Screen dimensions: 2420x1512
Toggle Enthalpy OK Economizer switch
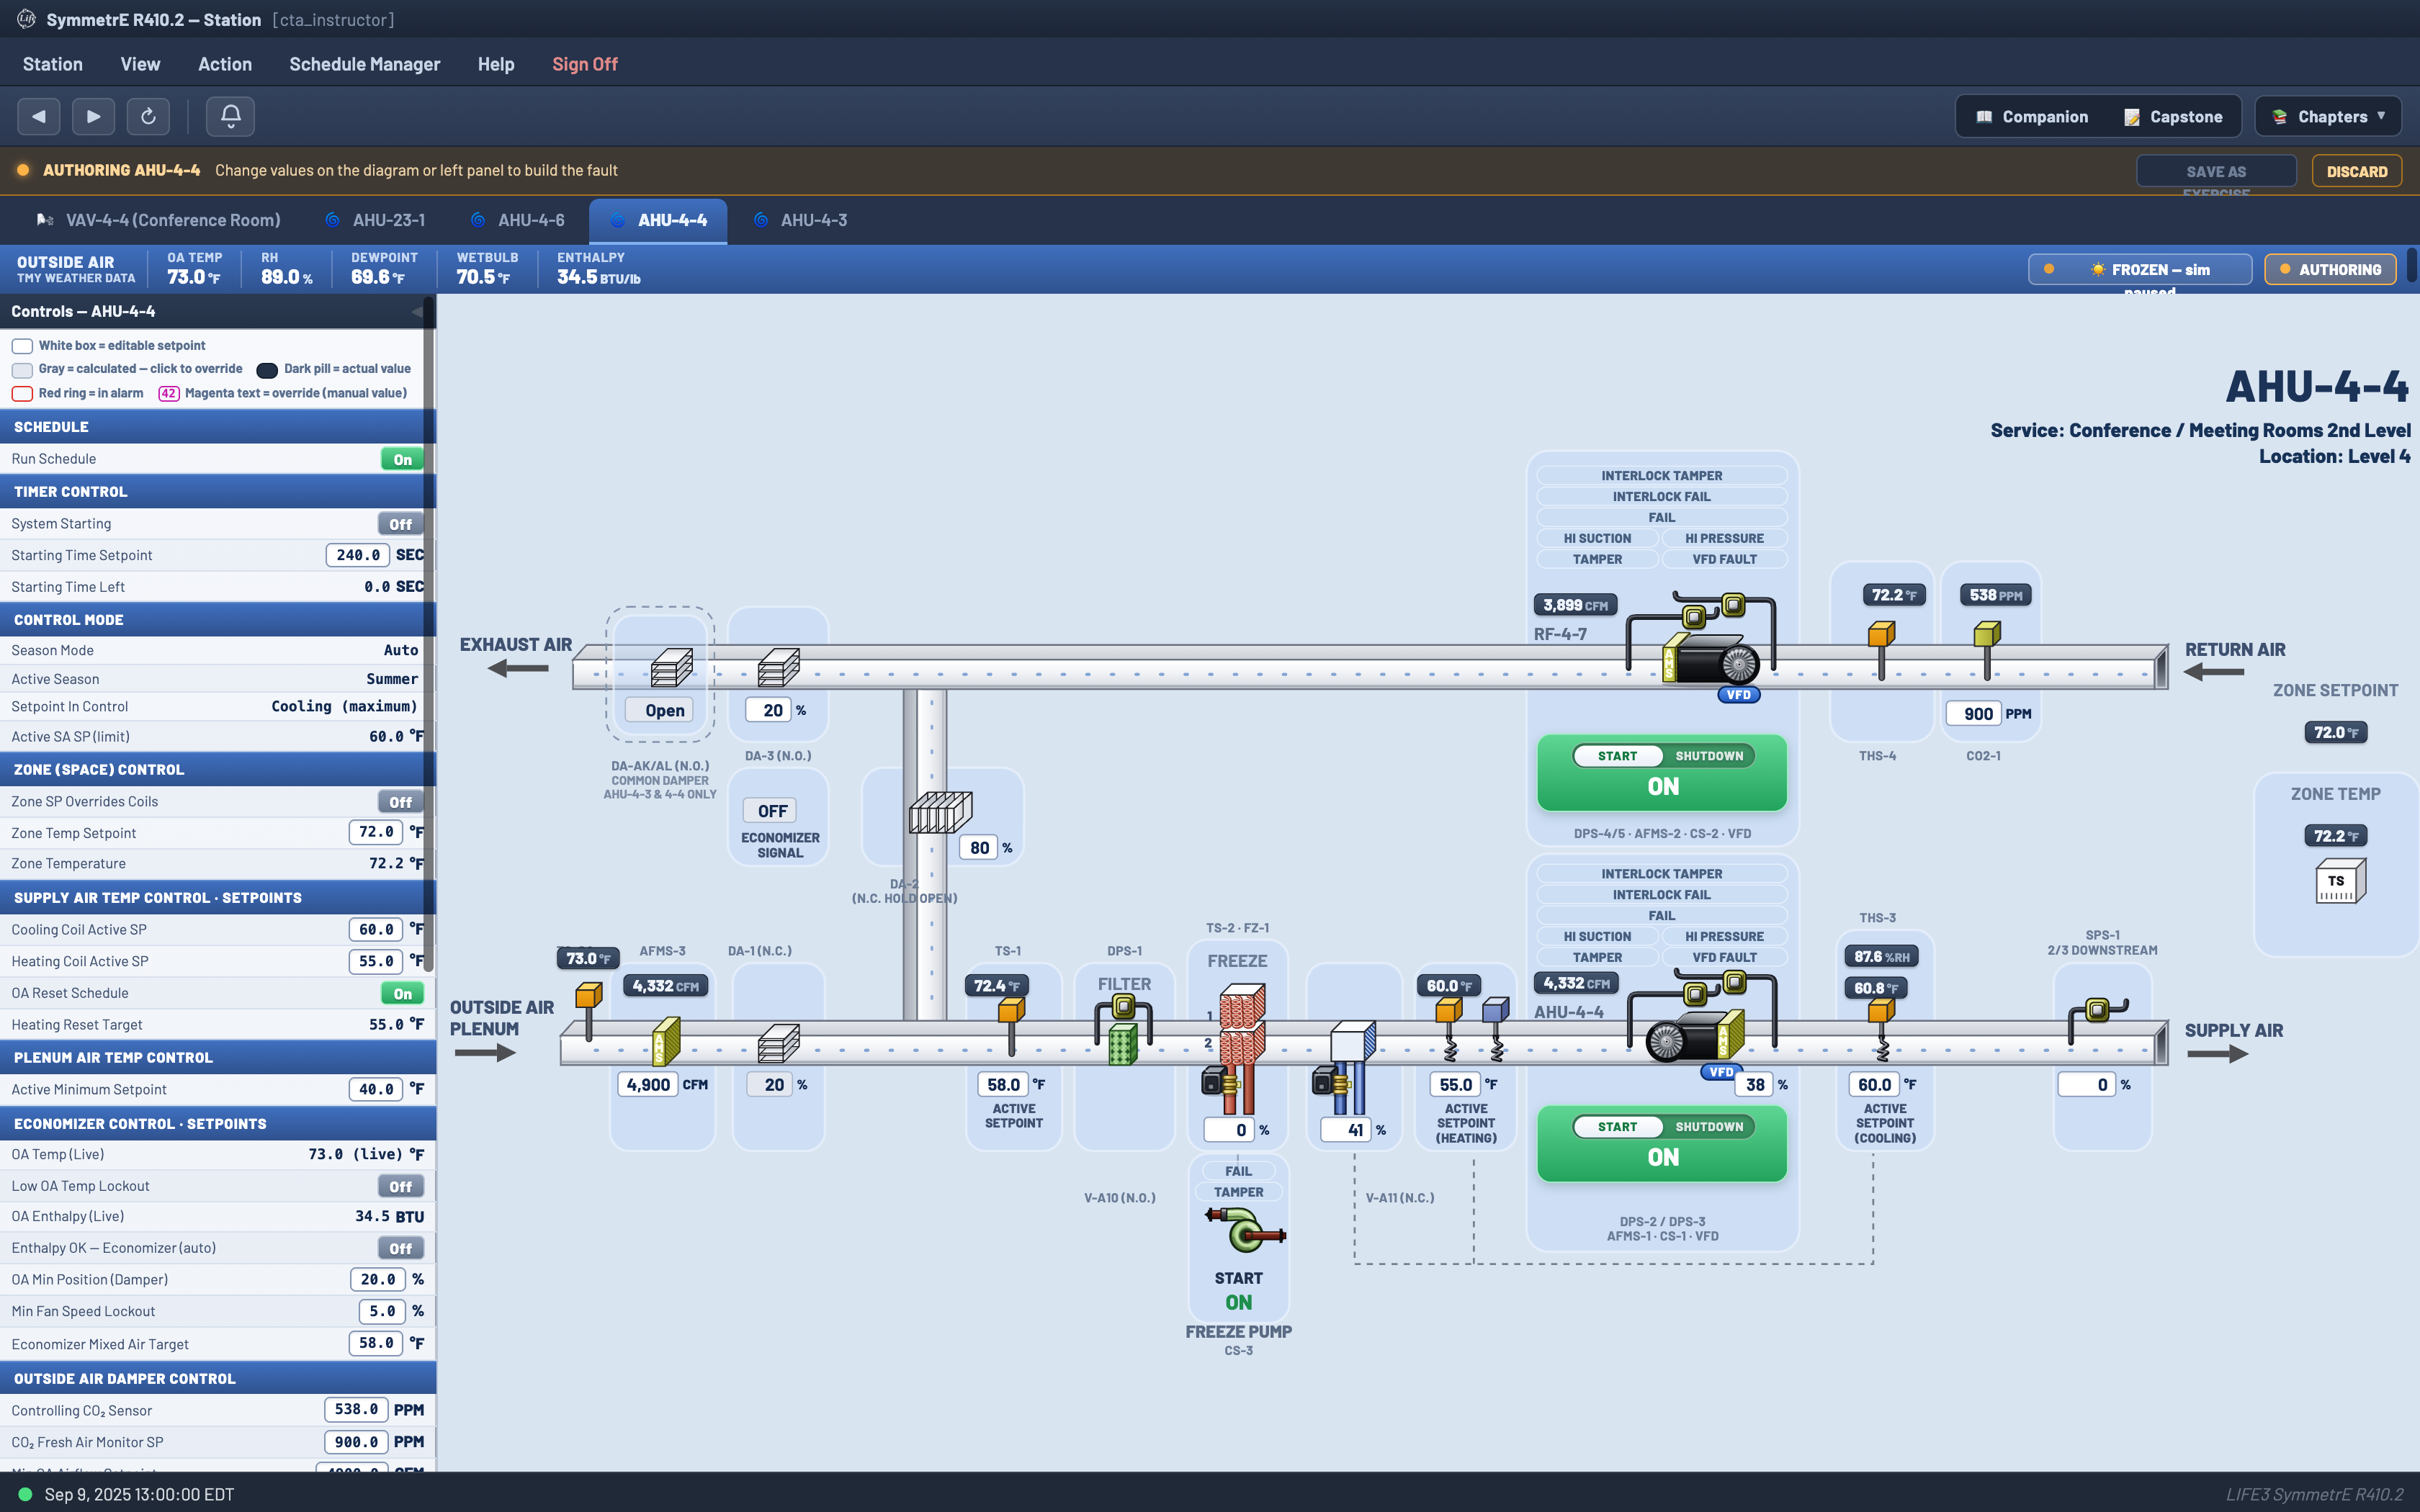coord(400,1248)
